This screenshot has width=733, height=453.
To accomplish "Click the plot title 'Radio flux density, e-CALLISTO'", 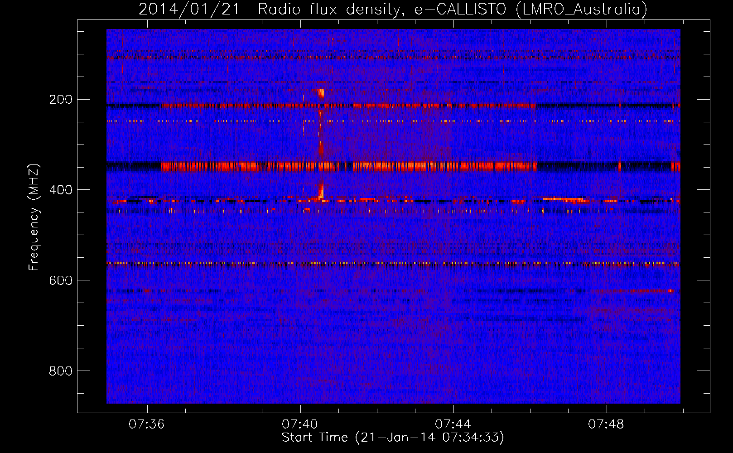I will pyautogui.click(x=382, y=9).
